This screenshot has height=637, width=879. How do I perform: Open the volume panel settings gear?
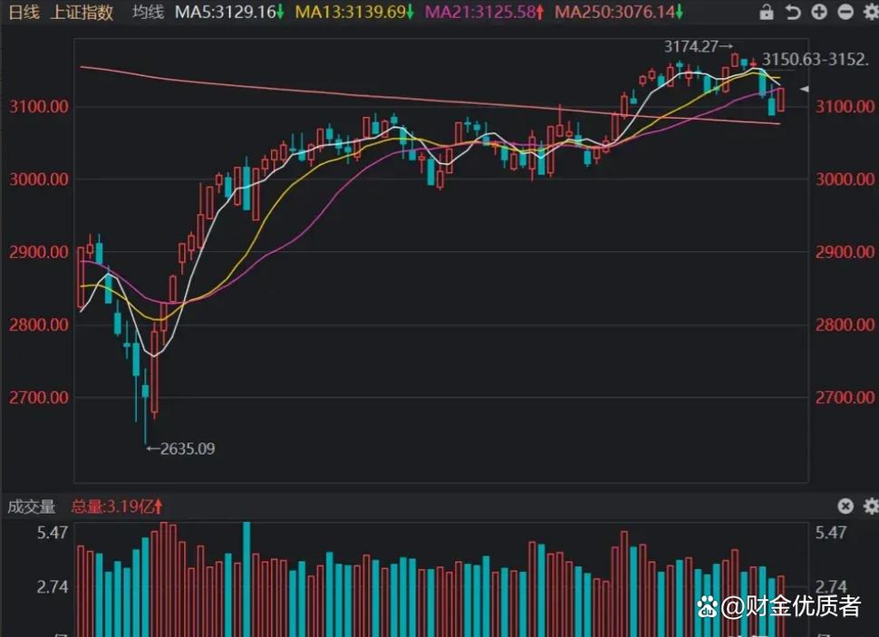[870, 507]
